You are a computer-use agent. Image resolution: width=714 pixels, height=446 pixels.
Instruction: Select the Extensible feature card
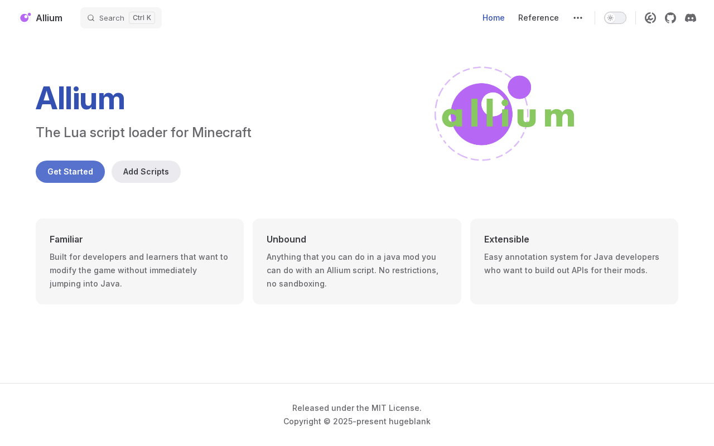coord(574,261)
